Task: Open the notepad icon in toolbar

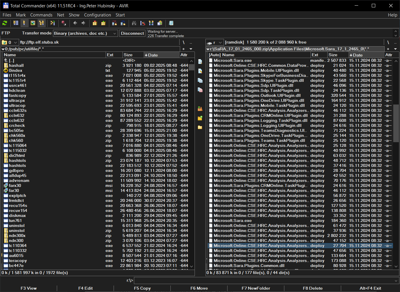Action: point(171,23)
